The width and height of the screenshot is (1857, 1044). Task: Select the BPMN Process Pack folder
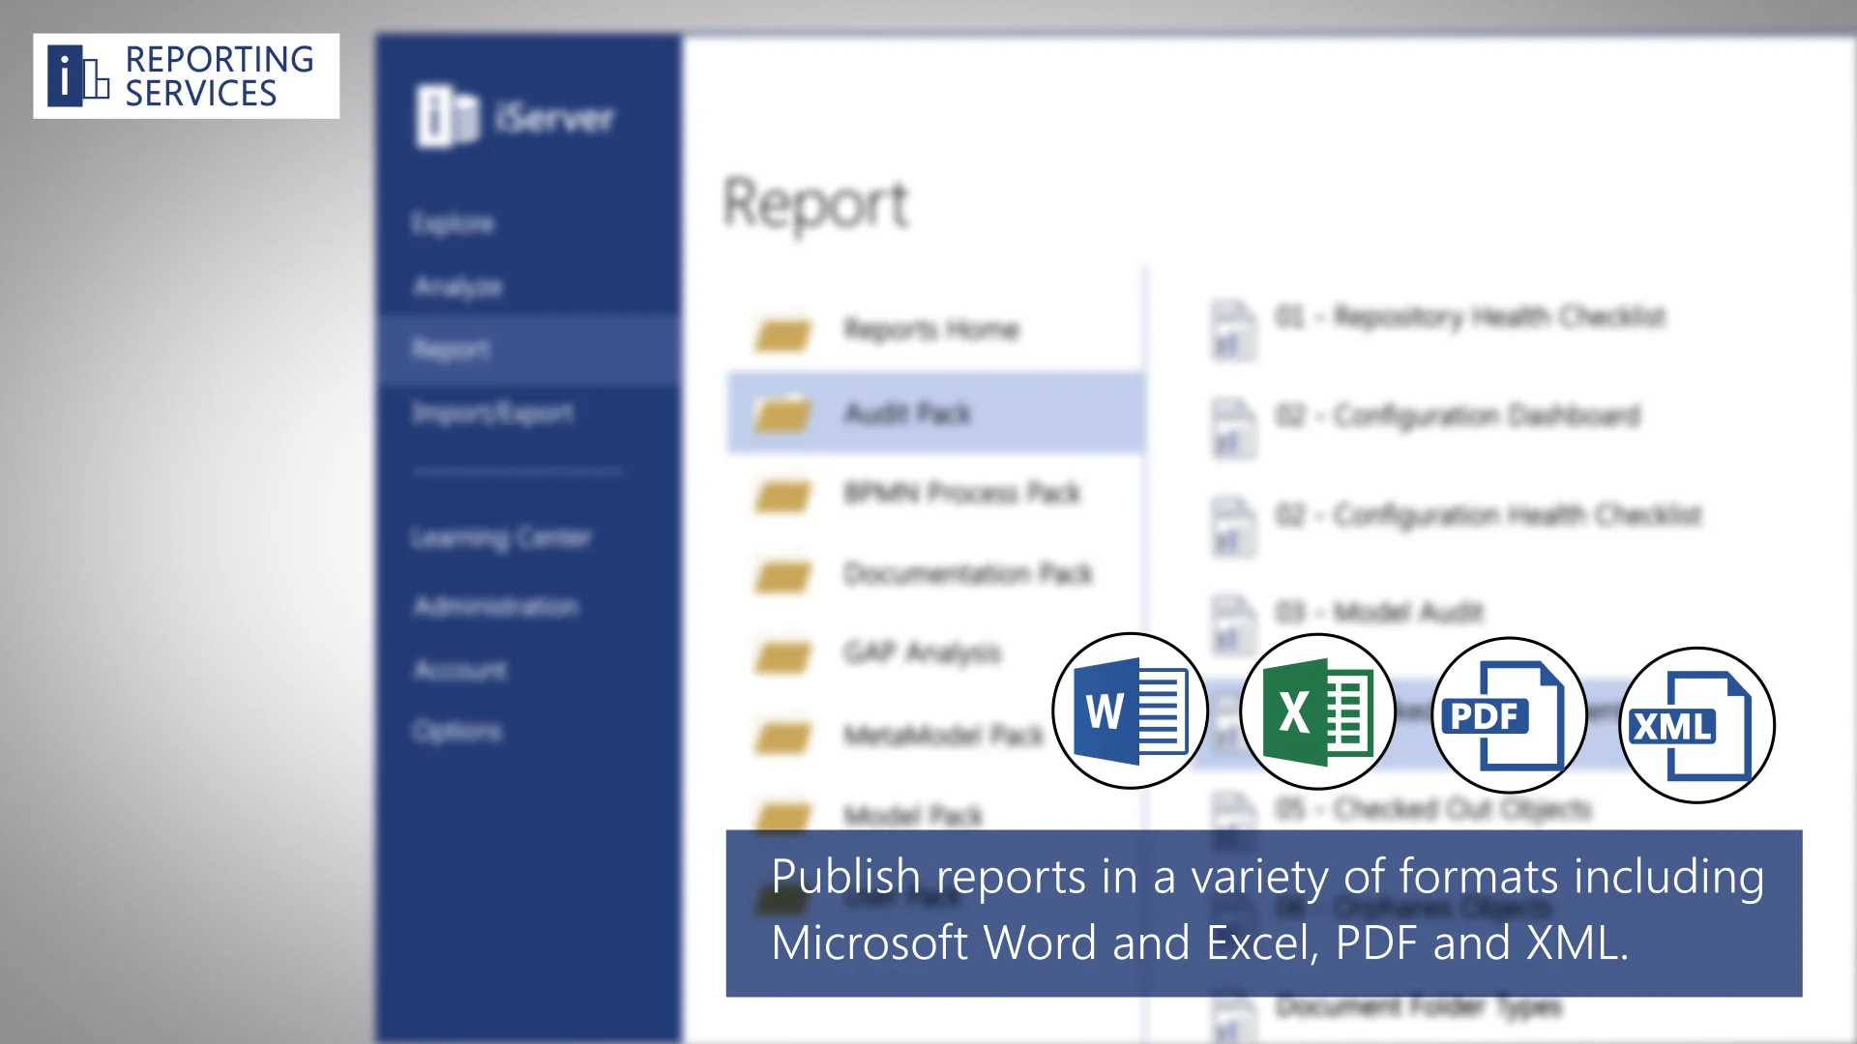[961, 494]
